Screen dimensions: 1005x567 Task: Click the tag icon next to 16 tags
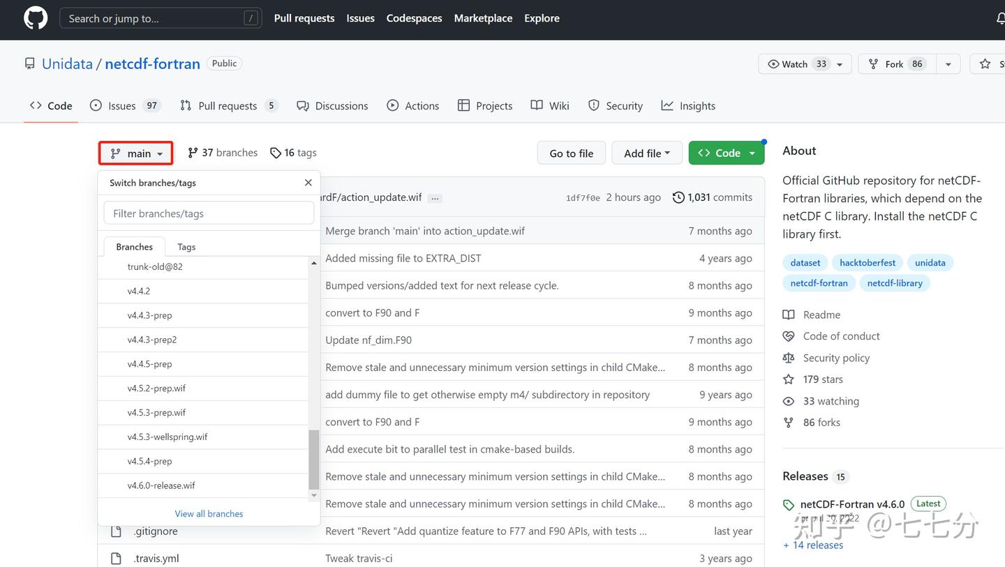276,153
